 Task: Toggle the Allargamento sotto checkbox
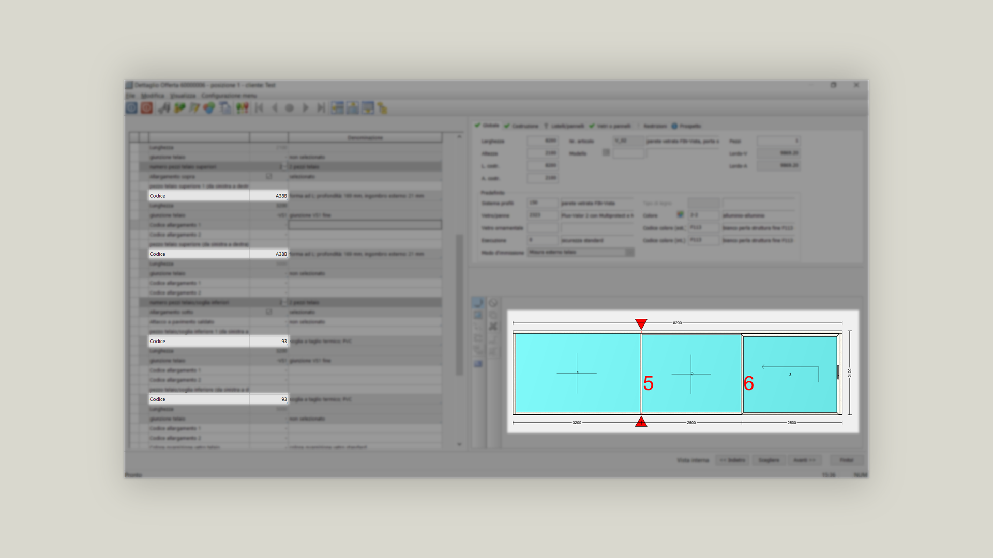tap(269, 312)
